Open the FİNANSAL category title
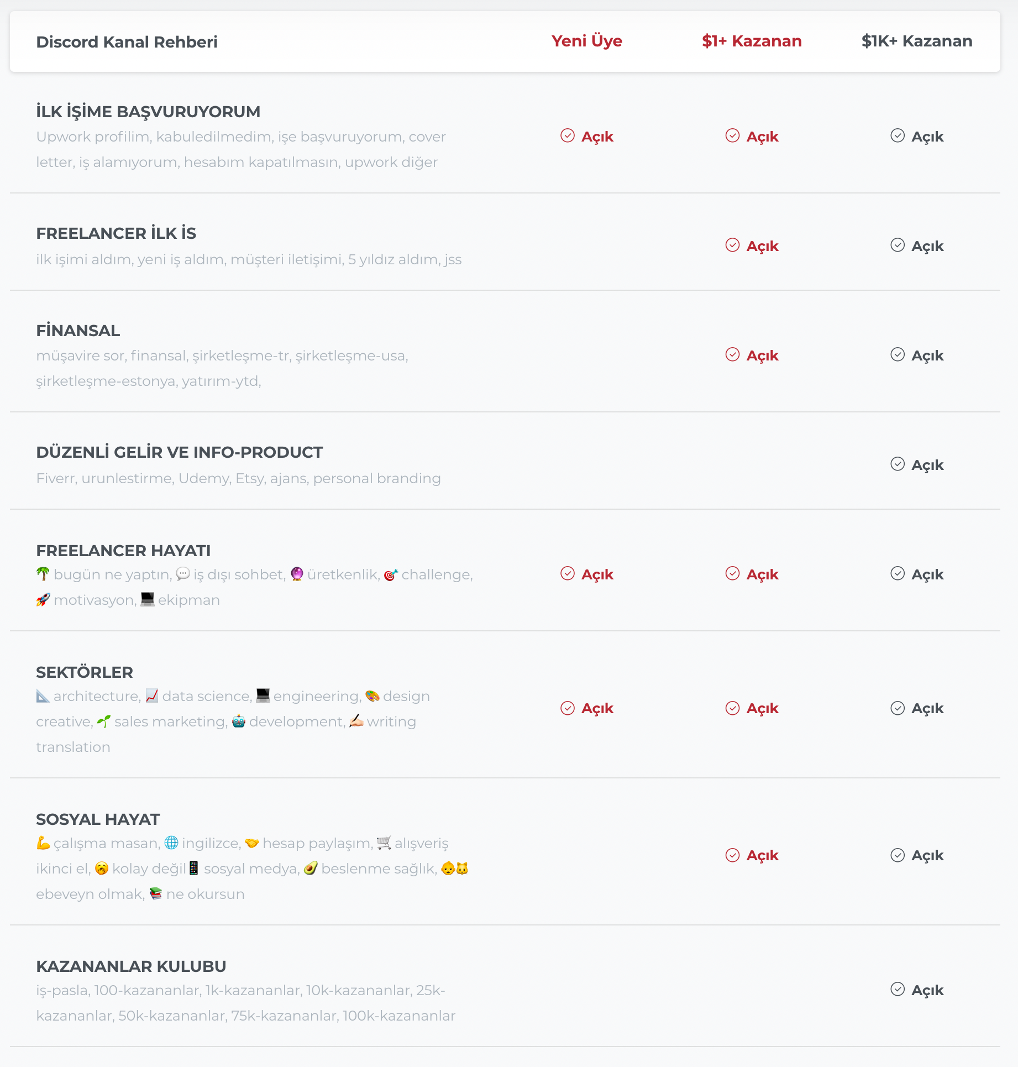This screenshot has width=1018, height=1067. [x=78, y=331]
